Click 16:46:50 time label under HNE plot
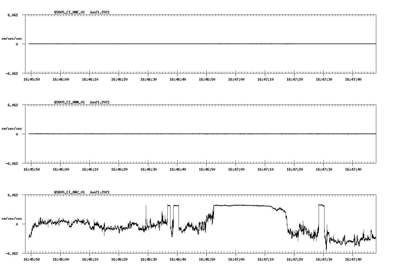397x270 pixels. click(207, 79)
